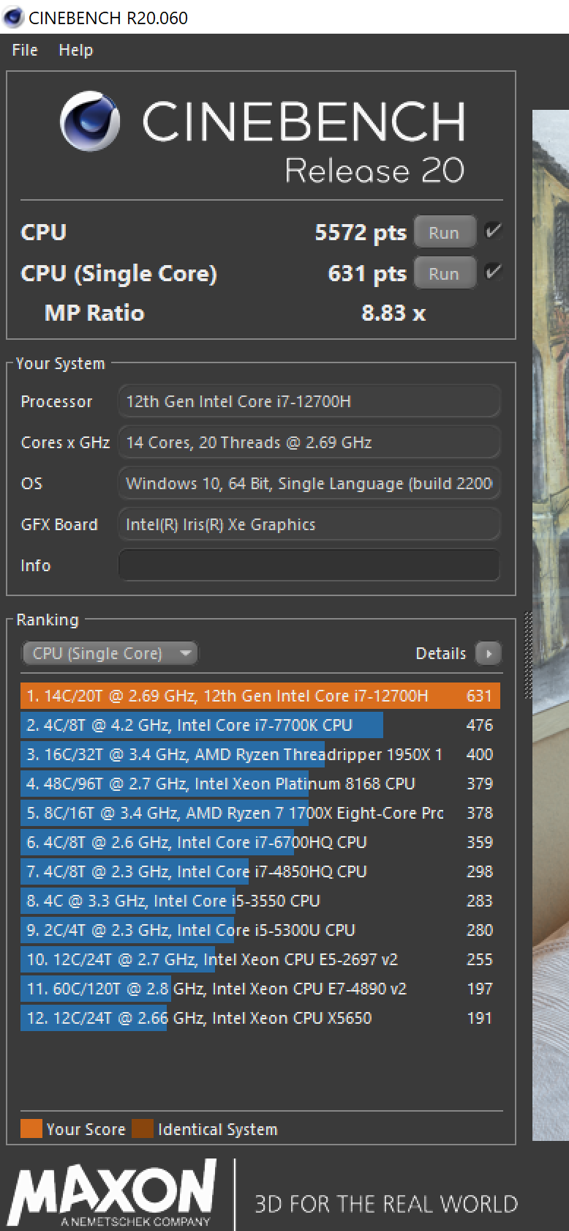Select ranking row 5 Ryzen 7 1700X
569x1231 pixels.
tap(260, 813)
